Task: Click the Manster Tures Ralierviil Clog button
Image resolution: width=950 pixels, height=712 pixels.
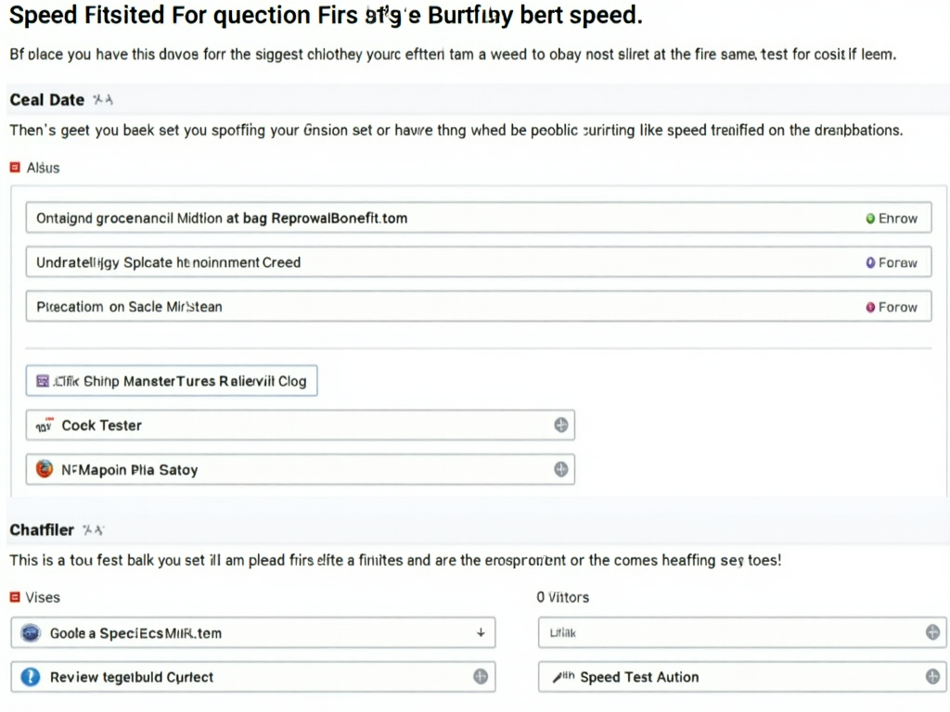Action: pyautogui.click(x=172, y=381)
